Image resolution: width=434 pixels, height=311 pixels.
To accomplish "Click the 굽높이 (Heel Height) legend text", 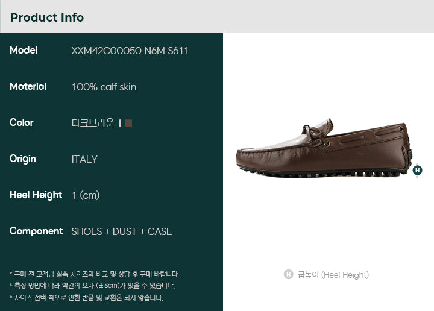I will coord(333,275).
